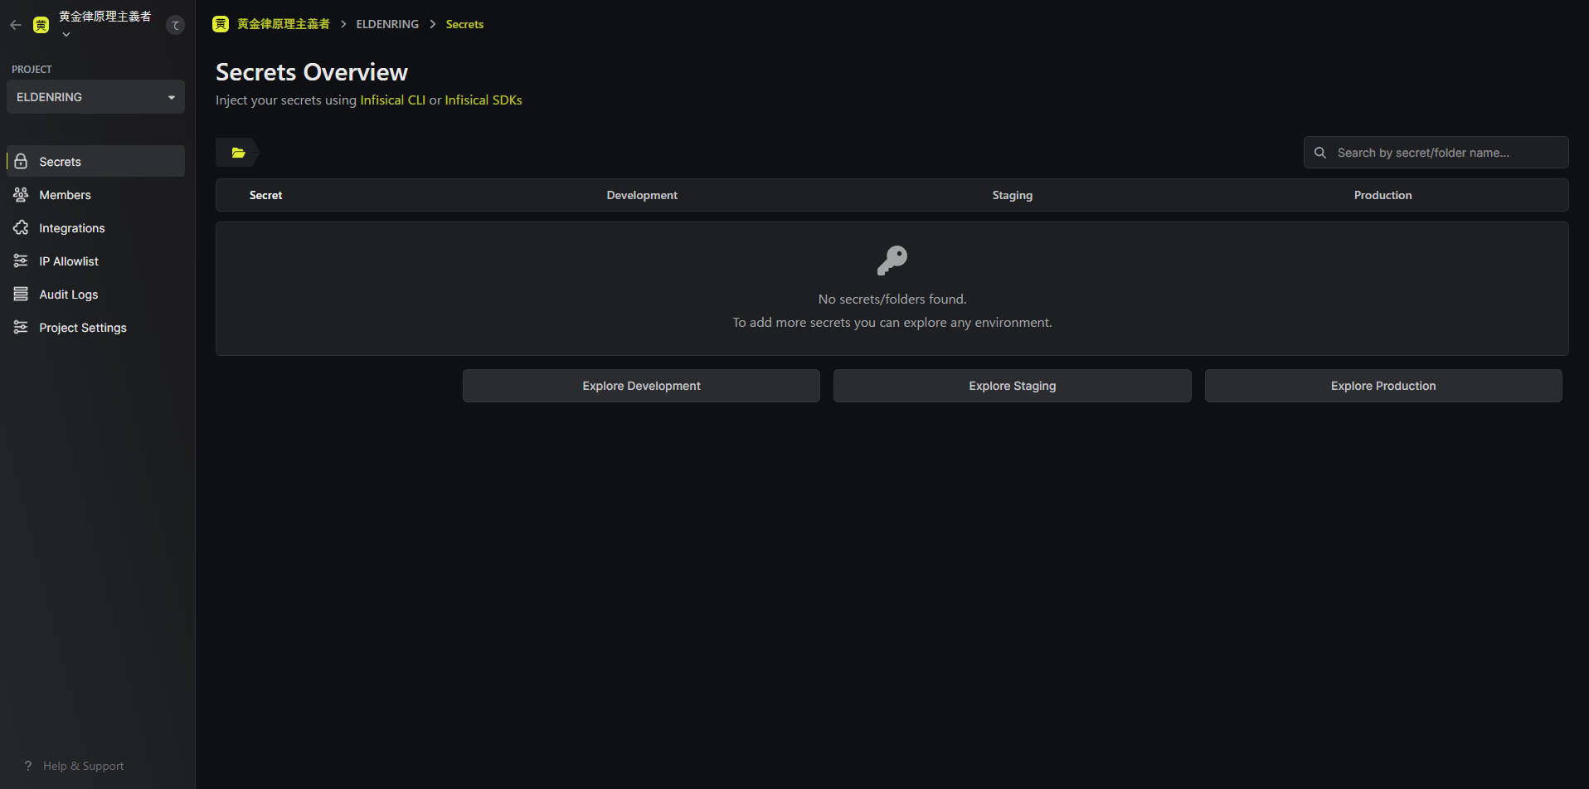Click the PROJECT label in sidebar
The width and height of the screenshot is (1589, 789).
point(32,70)
